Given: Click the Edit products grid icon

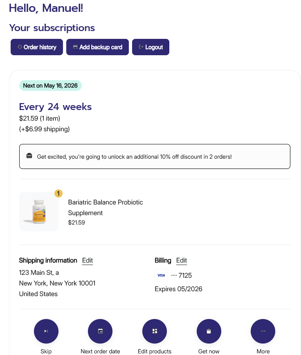Looking at the screenshot, I should click(155, 331).
